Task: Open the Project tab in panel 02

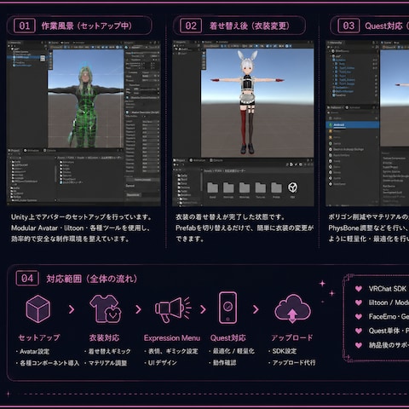Action: click(x=179, y=160)
